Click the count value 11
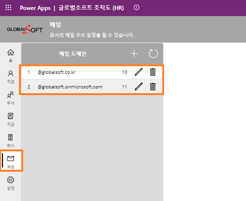 point(124,87)
